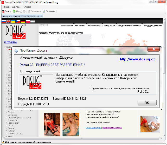Minimize the Клиент Dosug window
The width and height of the screenshot is (167, 145).
point(151,2)
